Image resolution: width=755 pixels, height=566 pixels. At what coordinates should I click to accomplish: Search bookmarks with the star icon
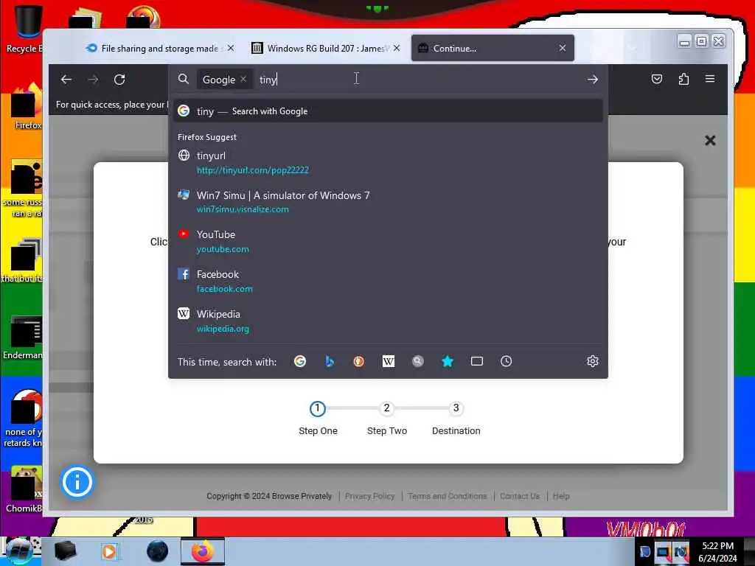pos(448,361)
